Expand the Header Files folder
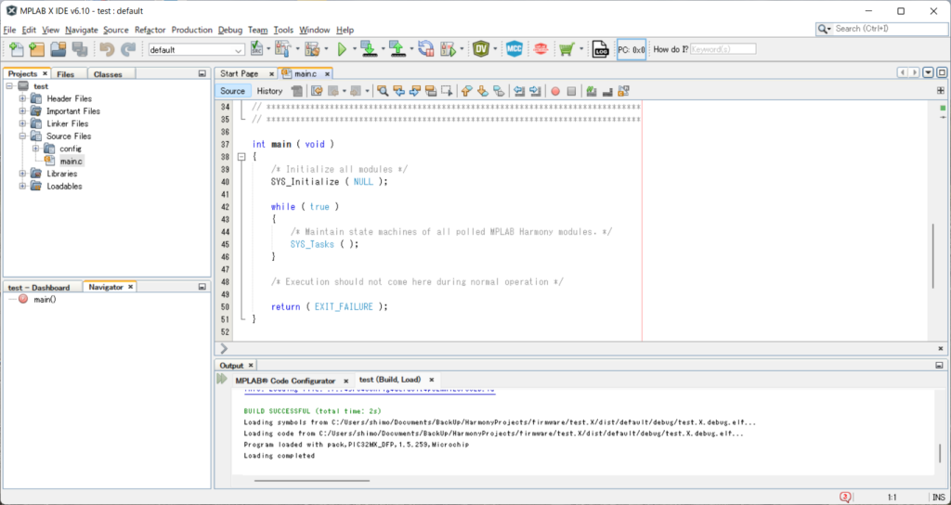This screenshot has height=505, width=951. tap(23, 98)
